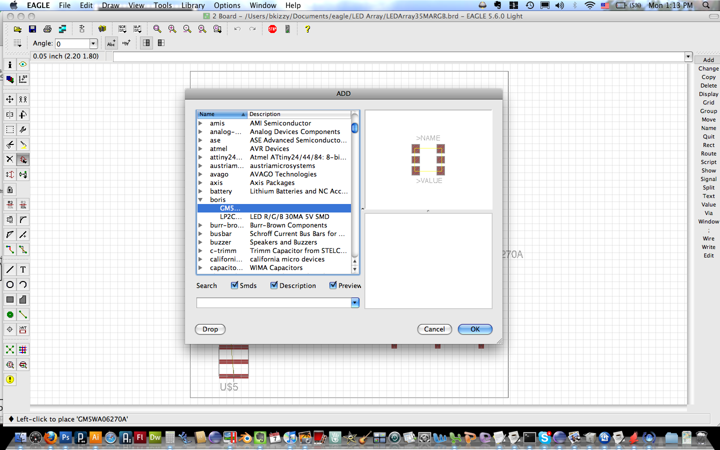Screen dimensions: 720x450
Task: Open the Window menu
Action: [263, 5]
